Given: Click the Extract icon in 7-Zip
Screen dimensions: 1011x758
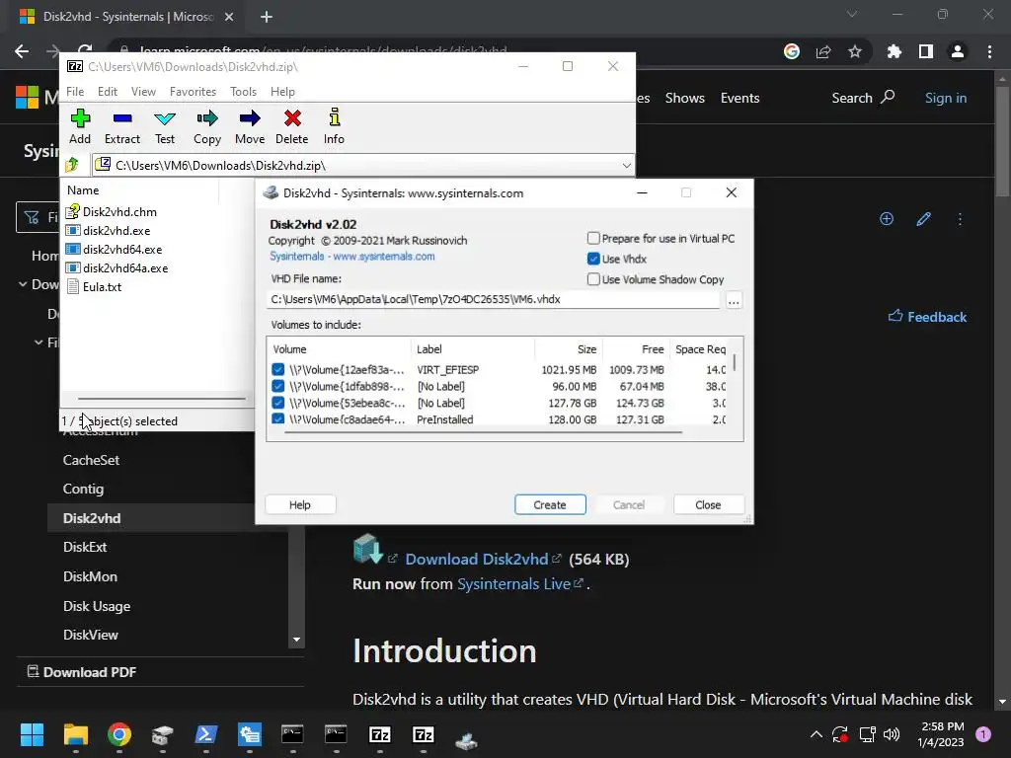Looking at the screenshot, I should tap(122, 126).
